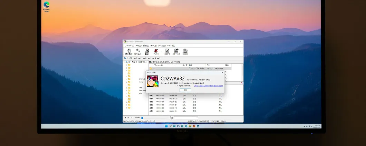This screenshot has height=146, width=366.
Task: Open the 表示(V) menu
Action: click(153, 46)
